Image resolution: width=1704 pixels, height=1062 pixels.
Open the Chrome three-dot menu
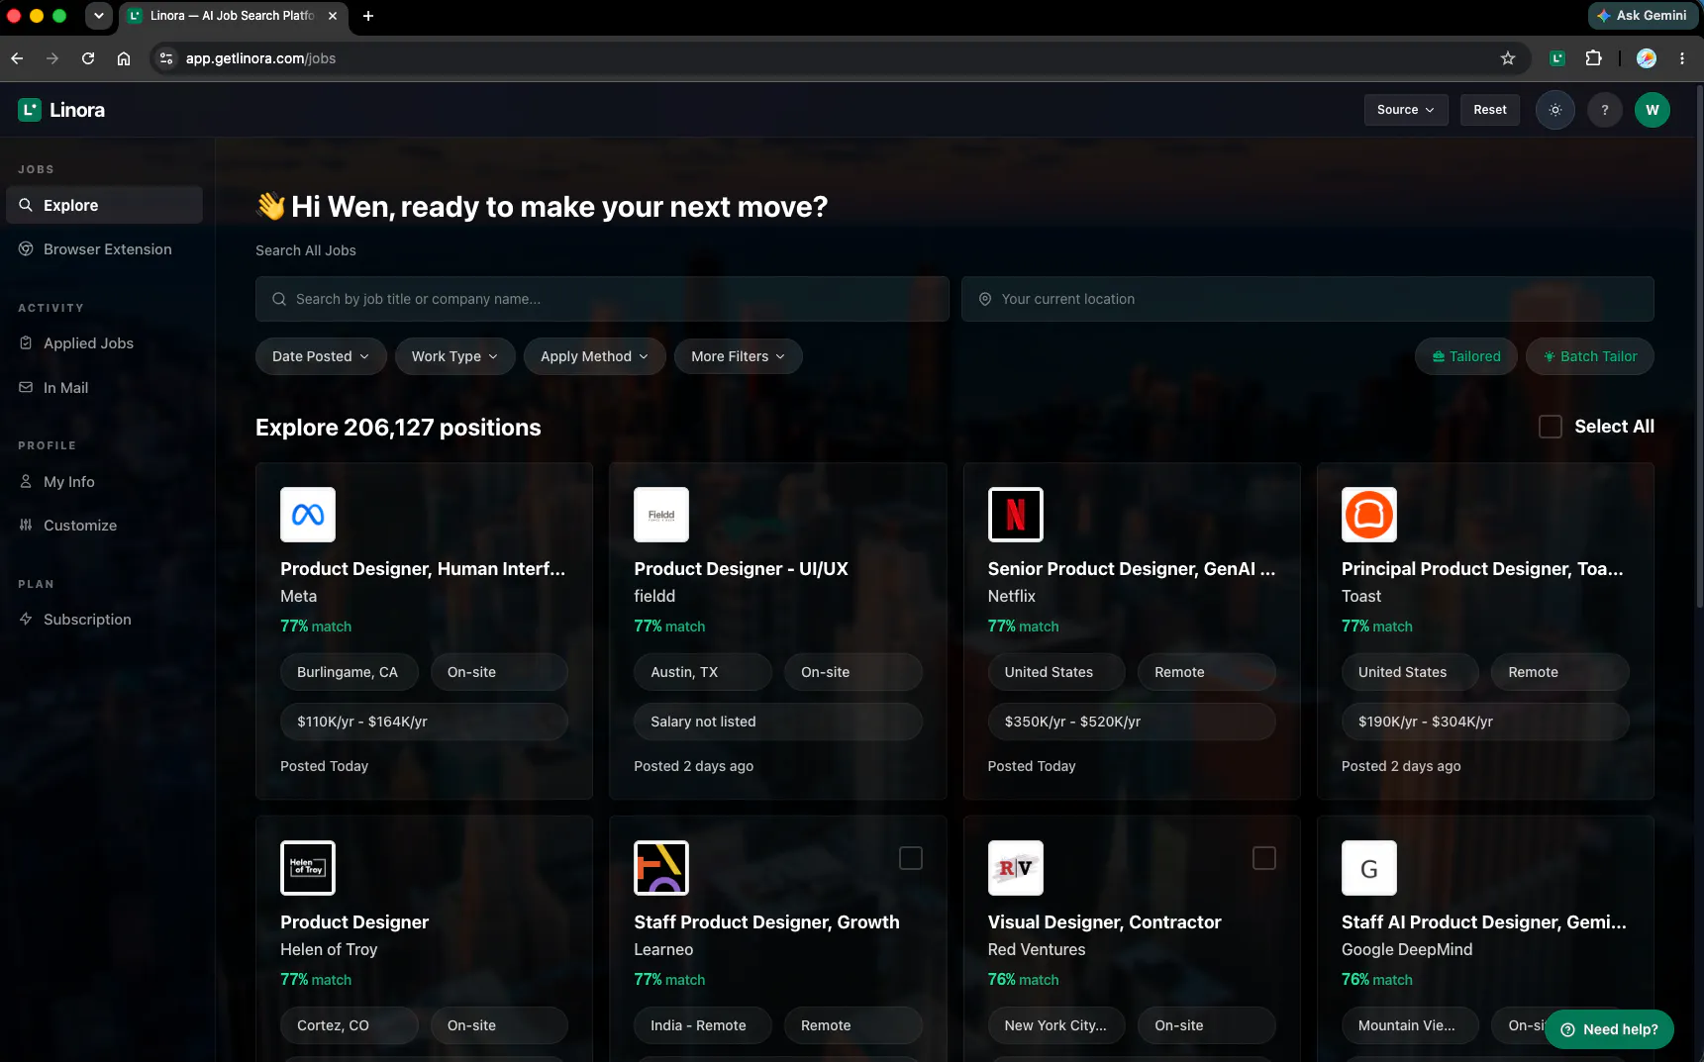1682,58
